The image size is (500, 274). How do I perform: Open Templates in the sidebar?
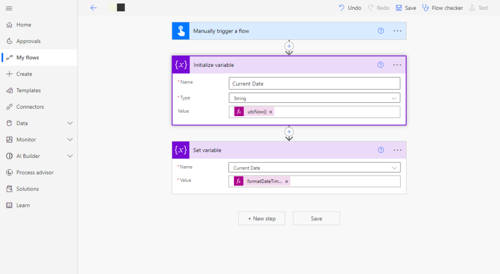point(39,90)
